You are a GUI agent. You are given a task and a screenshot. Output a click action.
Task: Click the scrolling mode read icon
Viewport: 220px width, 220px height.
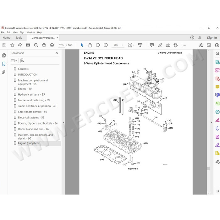[140, 45]
